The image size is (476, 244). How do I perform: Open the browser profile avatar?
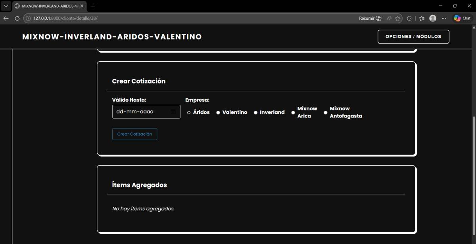433,18
